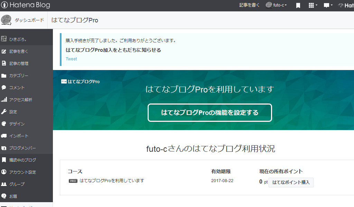The width and height of the screenshot is (354, 207).
Task: Open アクセス解析 in sidebar
Action: (20, 100)
